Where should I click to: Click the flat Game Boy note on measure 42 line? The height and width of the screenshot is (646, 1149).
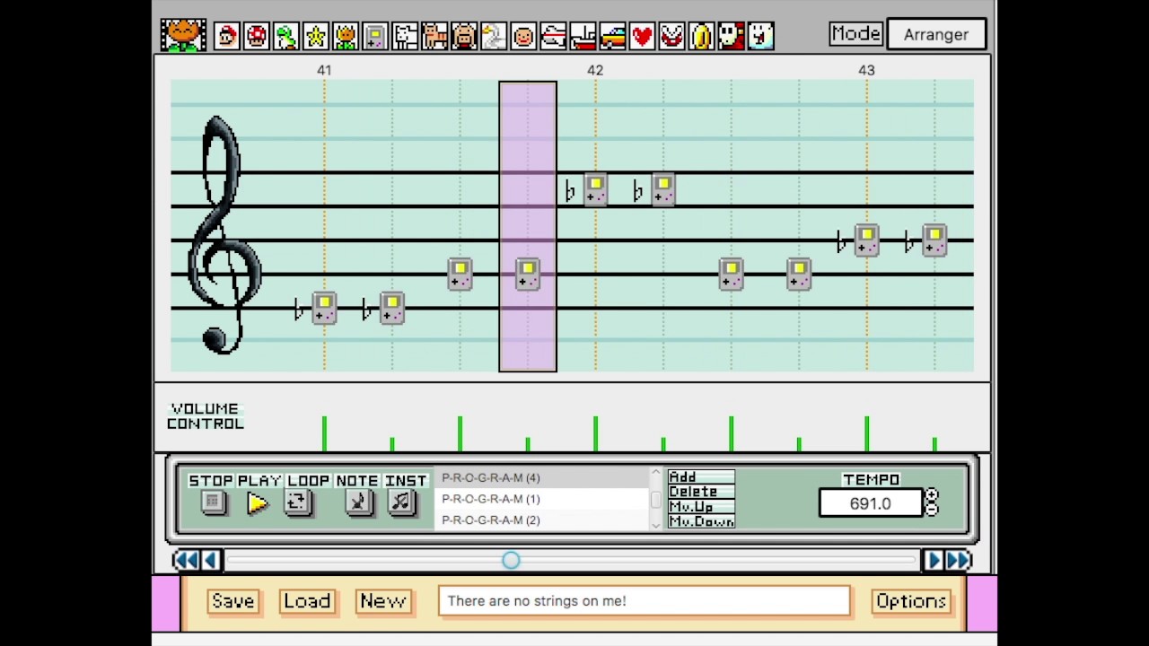coord(595,190)
